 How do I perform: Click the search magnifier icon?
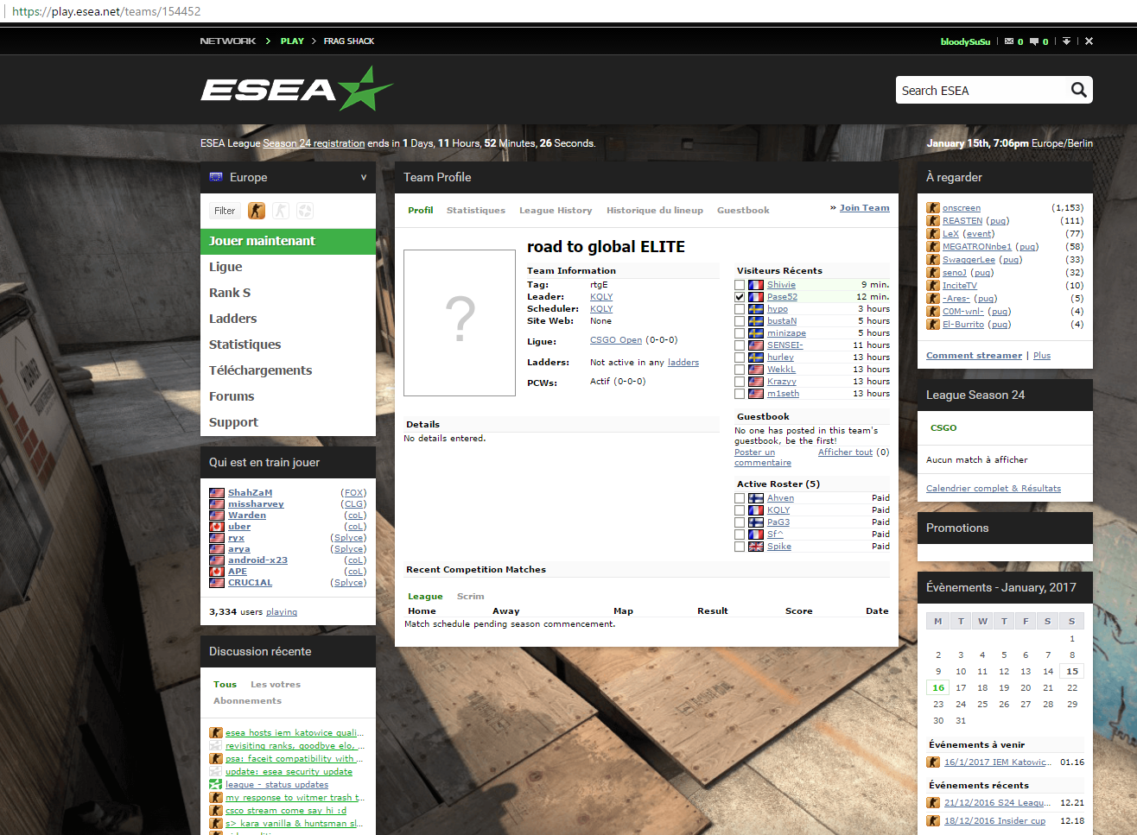tap(1078, 90)
